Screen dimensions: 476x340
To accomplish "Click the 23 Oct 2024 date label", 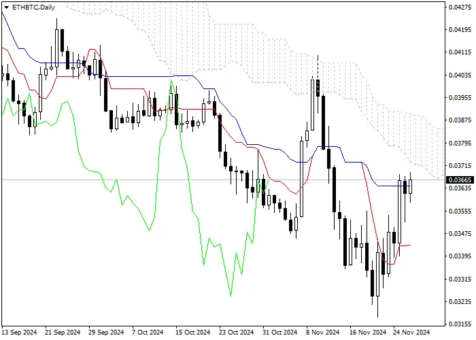I will pos(237,333).
